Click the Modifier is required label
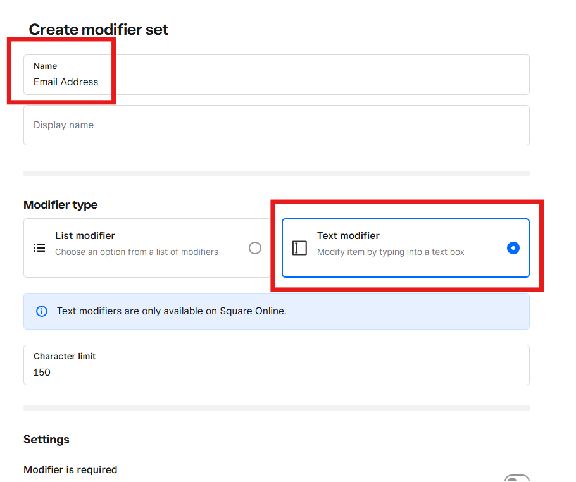 [x=70, y=469]
